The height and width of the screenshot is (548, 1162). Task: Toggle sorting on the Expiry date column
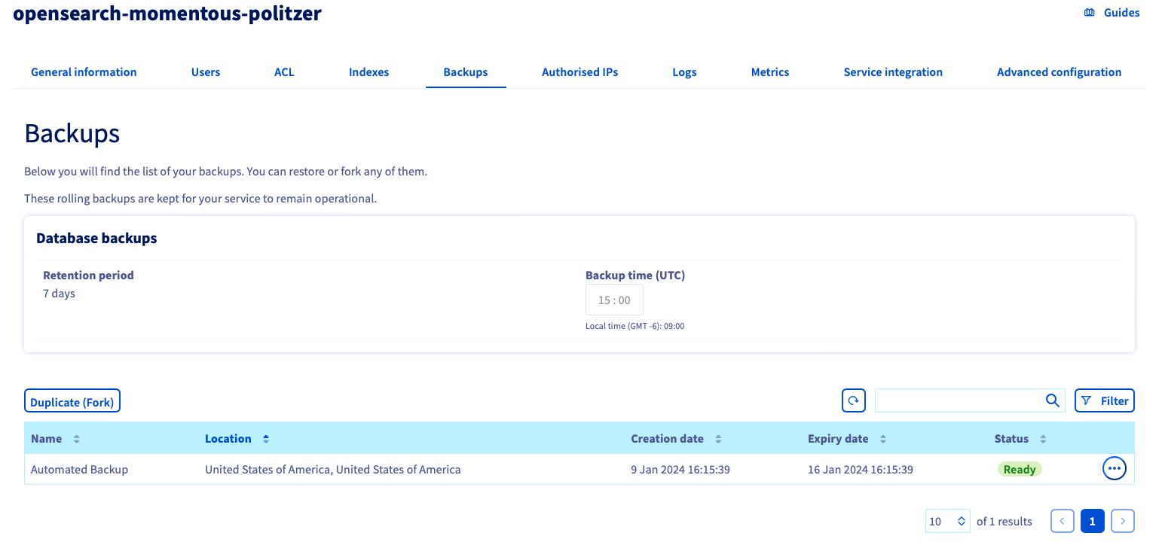click(x=882, y=438)
